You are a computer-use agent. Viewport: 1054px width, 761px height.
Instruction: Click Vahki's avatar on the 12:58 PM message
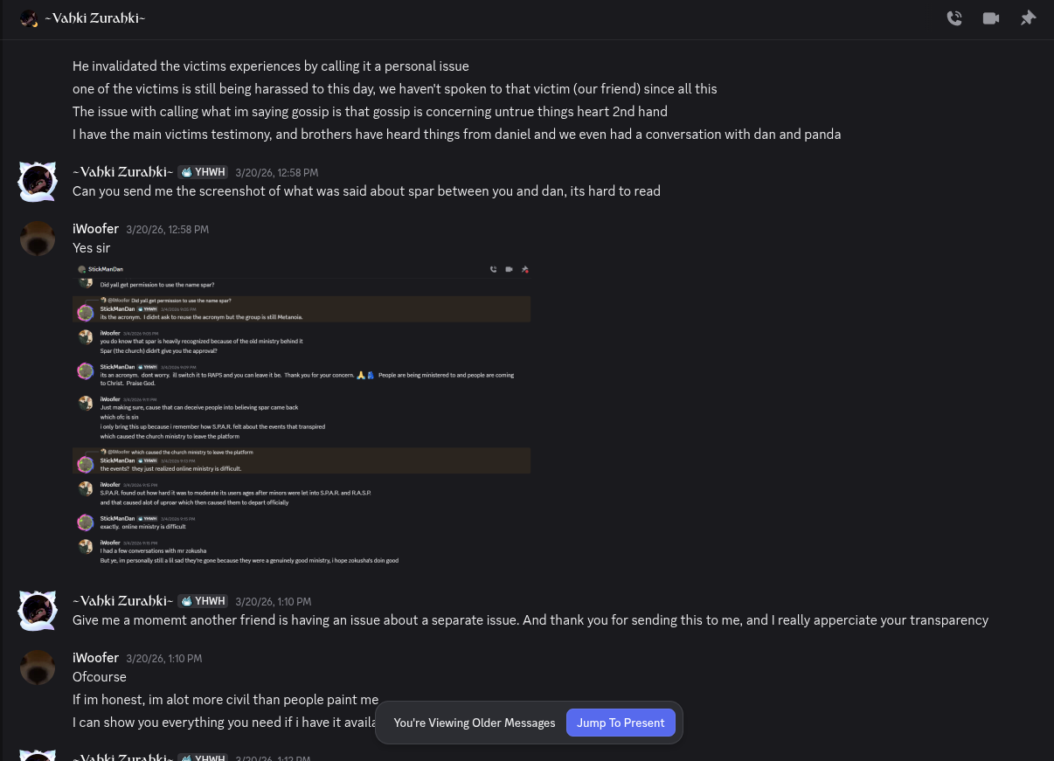[38, 182]
